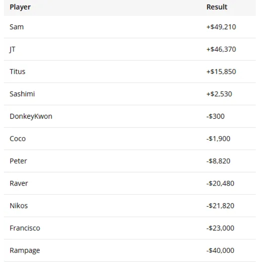Select the JT player cell
This screenshot has width=256, height=262.
click(12, 49)
